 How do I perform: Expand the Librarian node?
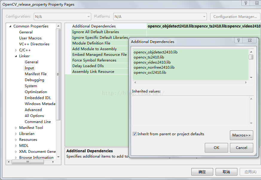click(x=16, y=134)
